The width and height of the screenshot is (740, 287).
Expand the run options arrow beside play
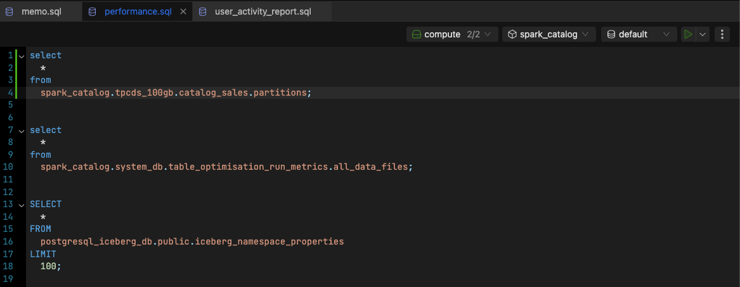703,34
